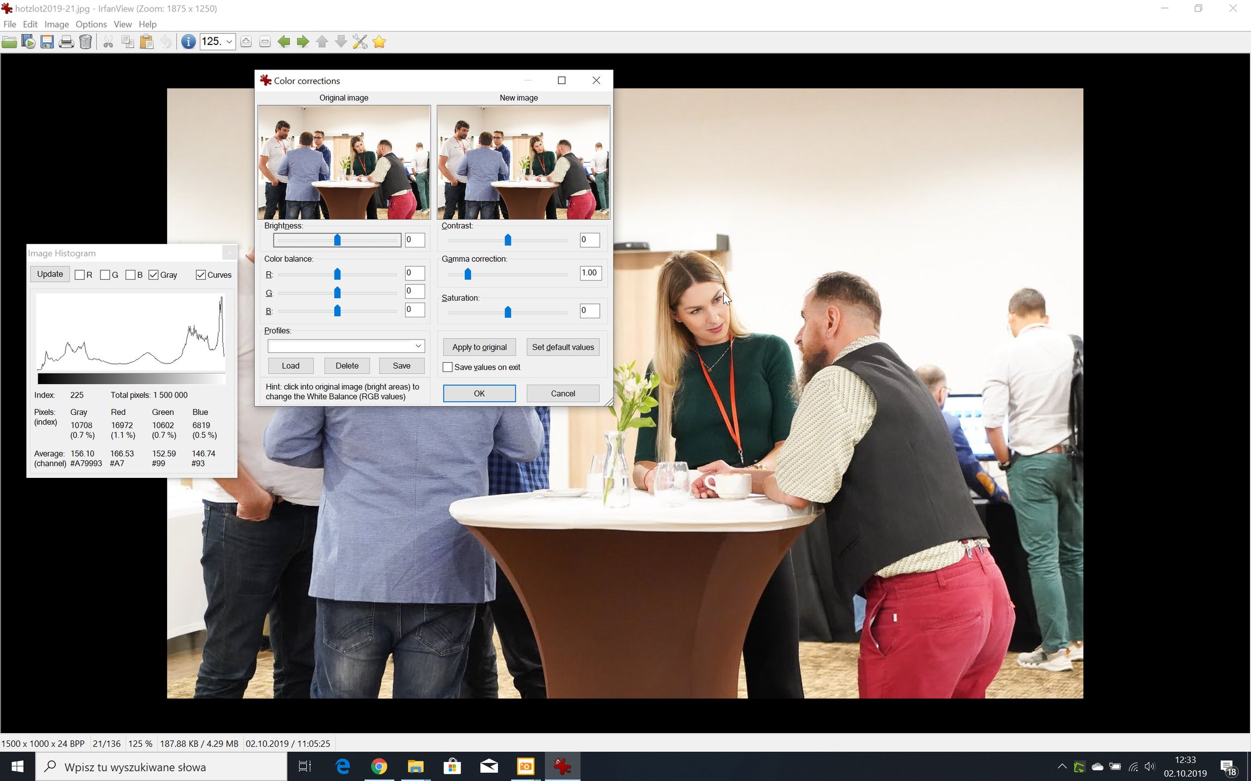Image resolution: width=1251 pixels, height=781 pixels.
Task: Go to the next image with the green right arrow
Action: click(x=303, y=42)
